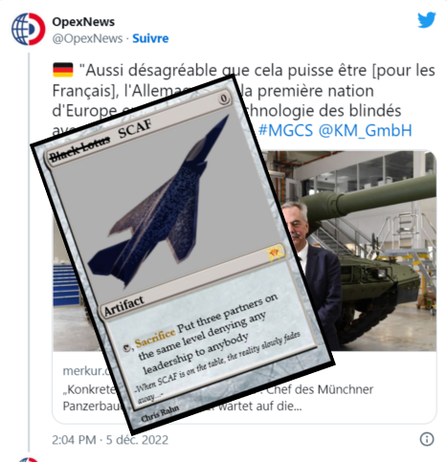Image resolution: width=447 pixels, height=462 pixels.
Task: Click the German flag emoji
Action: (x=63, y=70)
